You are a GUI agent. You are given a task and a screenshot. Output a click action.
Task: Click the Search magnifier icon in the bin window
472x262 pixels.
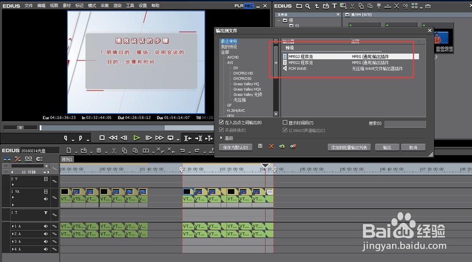click(x=308, y=6)
